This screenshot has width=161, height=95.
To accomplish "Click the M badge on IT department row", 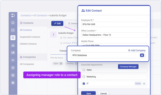I will [144, 84].
